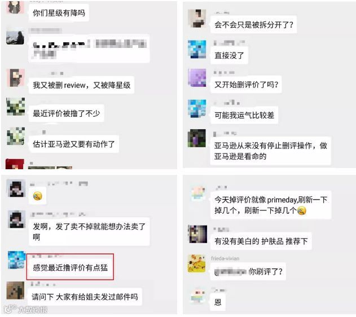Tap the blue avatar beside '感觉最近撸评价有点猛'
Image resolution: width=356 pixels, height=317 pixels.
17,260
